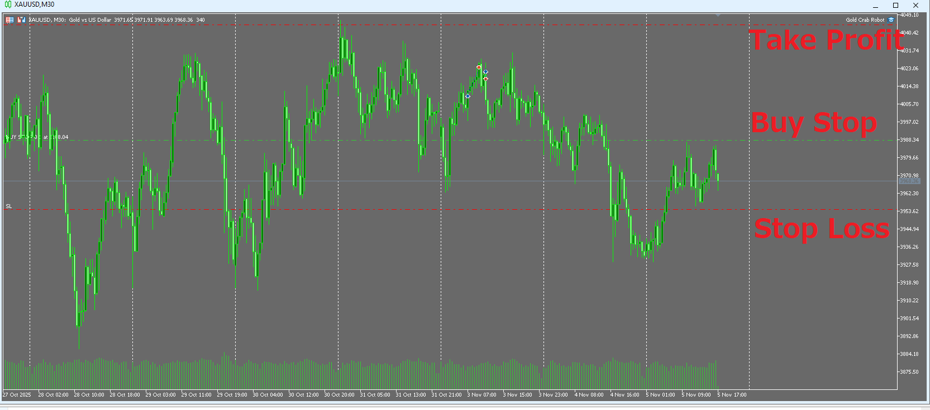Select the red "Stop Loss" text annotation

821,229
